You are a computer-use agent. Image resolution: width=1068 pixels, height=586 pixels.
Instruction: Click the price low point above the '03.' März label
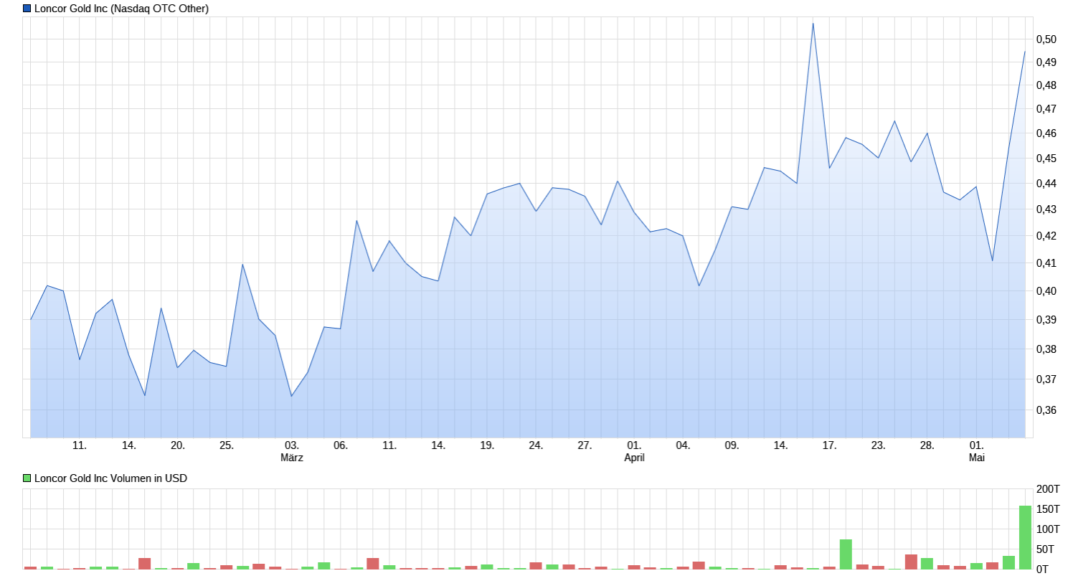coord(291,396)
